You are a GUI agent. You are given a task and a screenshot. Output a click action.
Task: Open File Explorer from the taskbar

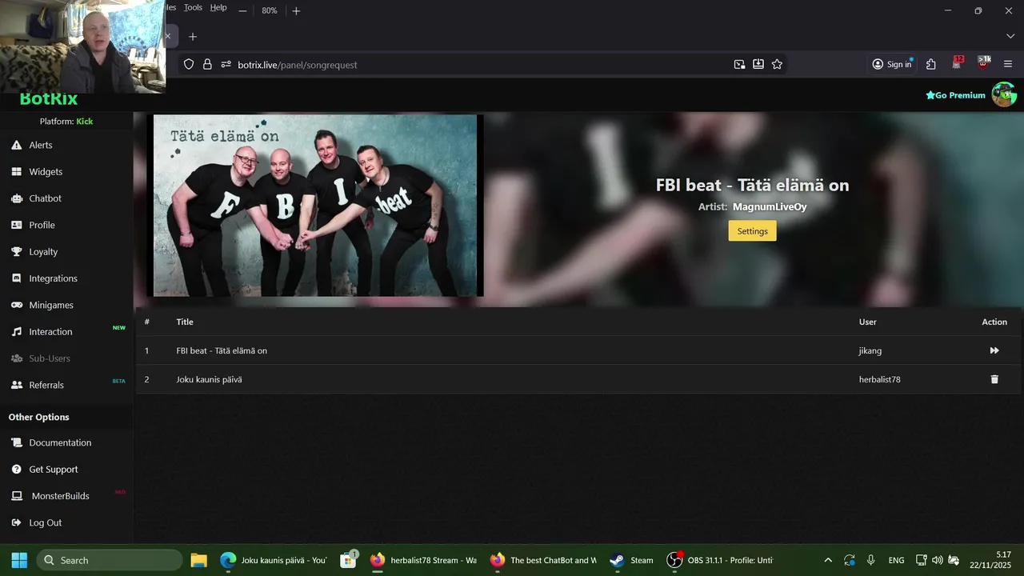[x=198, y=560]
